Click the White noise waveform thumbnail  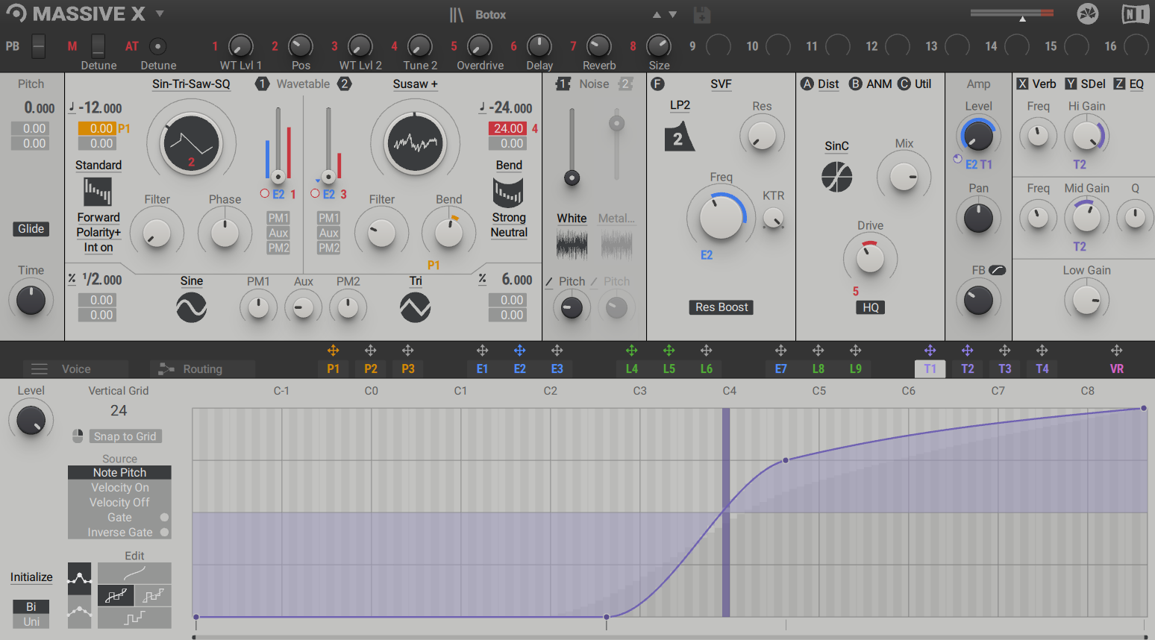pyautogui.click(x=572, y=245)
